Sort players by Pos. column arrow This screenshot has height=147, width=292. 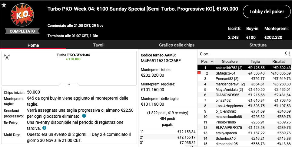coord(212,62)
